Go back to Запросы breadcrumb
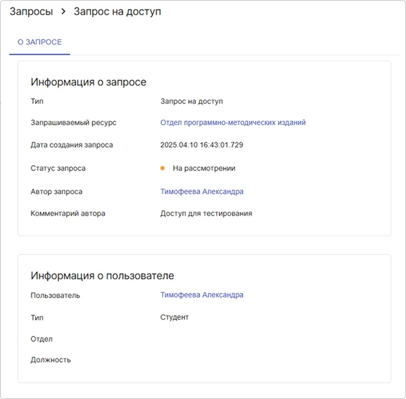The width and height of the screenshot is (406, 399). pos(31,12)
